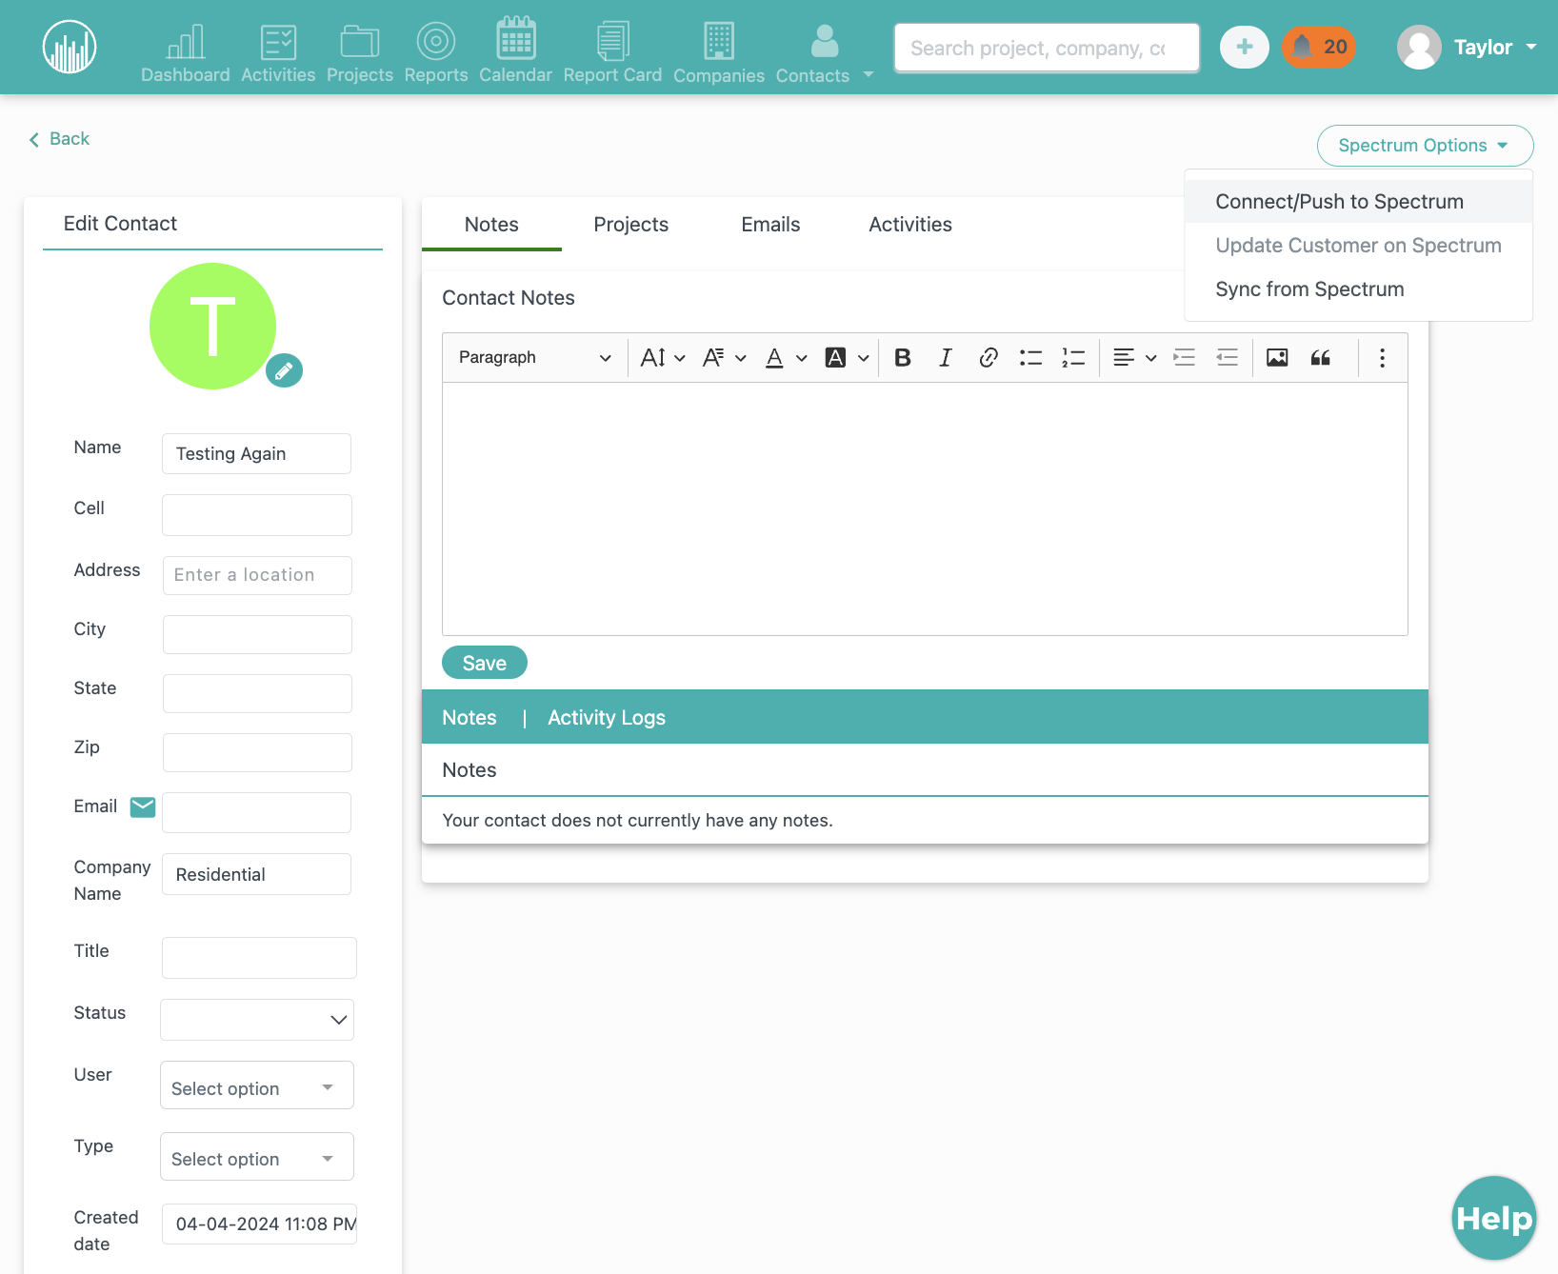Click the Email address input field

(256, 813)
